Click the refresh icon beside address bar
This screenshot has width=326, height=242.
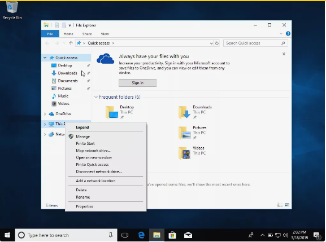coord(217,43)
